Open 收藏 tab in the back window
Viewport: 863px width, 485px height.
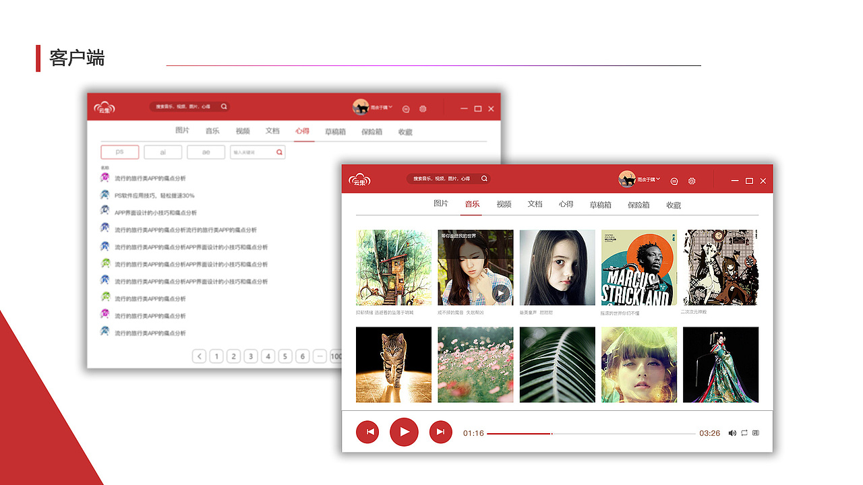405,132
